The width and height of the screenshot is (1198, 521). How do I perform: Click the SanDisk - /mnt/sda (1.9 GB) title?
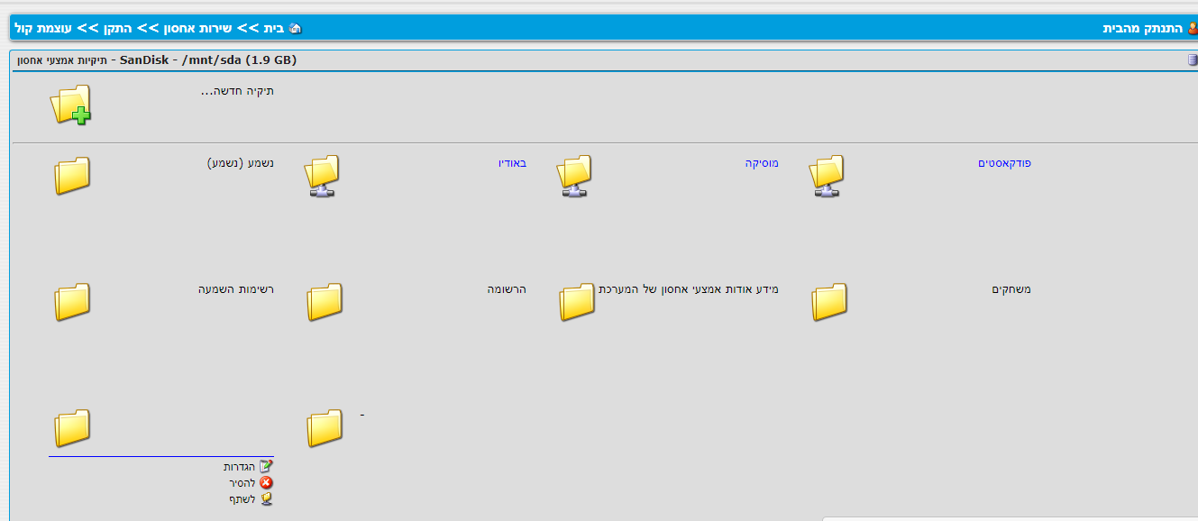coord(208,60)
